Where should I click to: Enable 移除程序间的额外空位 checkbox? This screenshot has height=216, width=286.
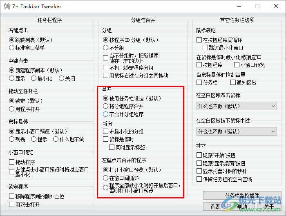pos(11,196)
